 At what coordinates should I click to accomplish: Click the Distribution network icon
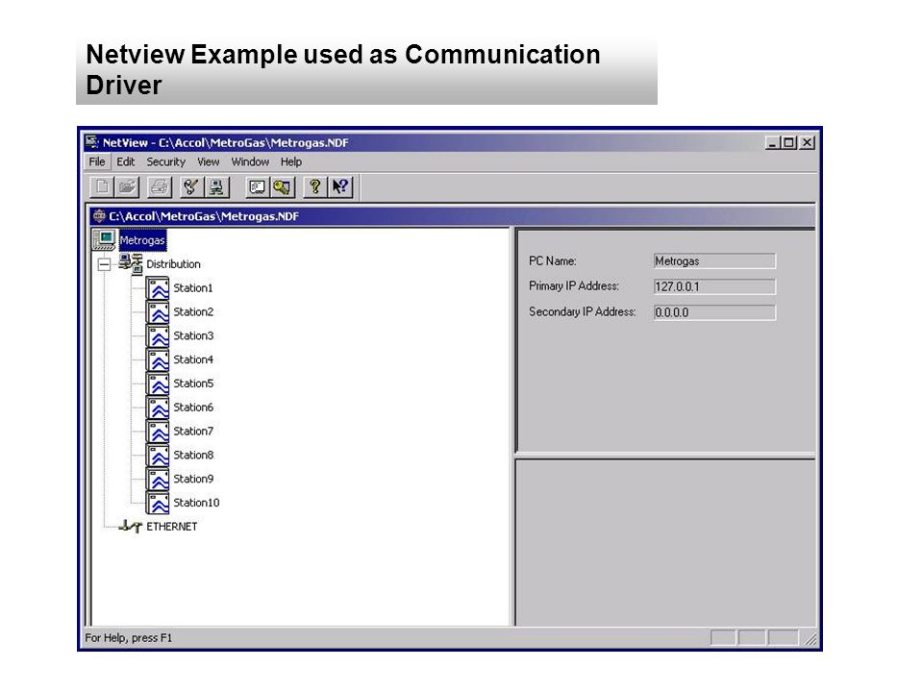point(131,264)
